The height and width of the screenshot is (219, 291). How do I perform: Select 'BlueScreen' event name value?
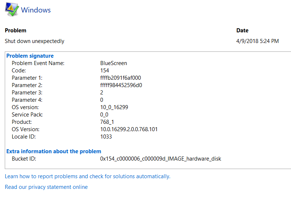[114, 63]
